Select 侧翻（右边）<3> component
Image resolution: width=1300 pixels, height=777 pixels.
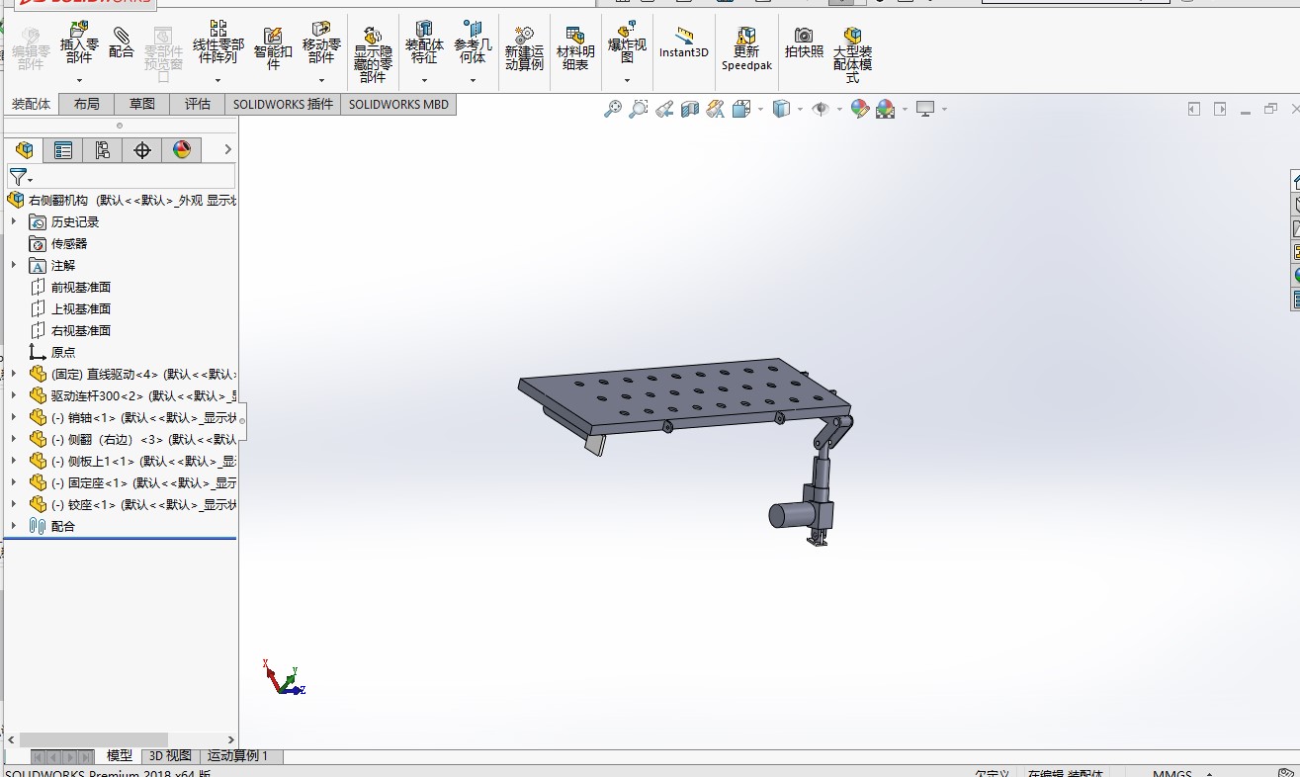pos(144,439)
